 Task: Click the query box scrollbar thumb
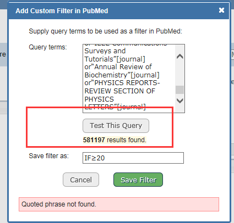pos(179,90)
